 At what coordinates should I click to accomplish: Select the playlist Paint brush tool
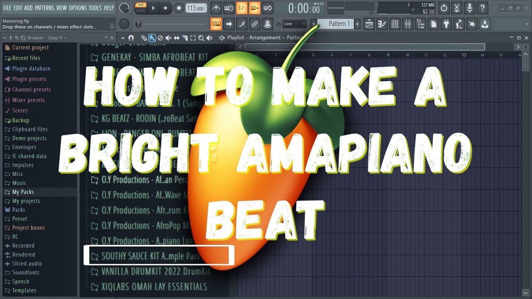[152, 38]
